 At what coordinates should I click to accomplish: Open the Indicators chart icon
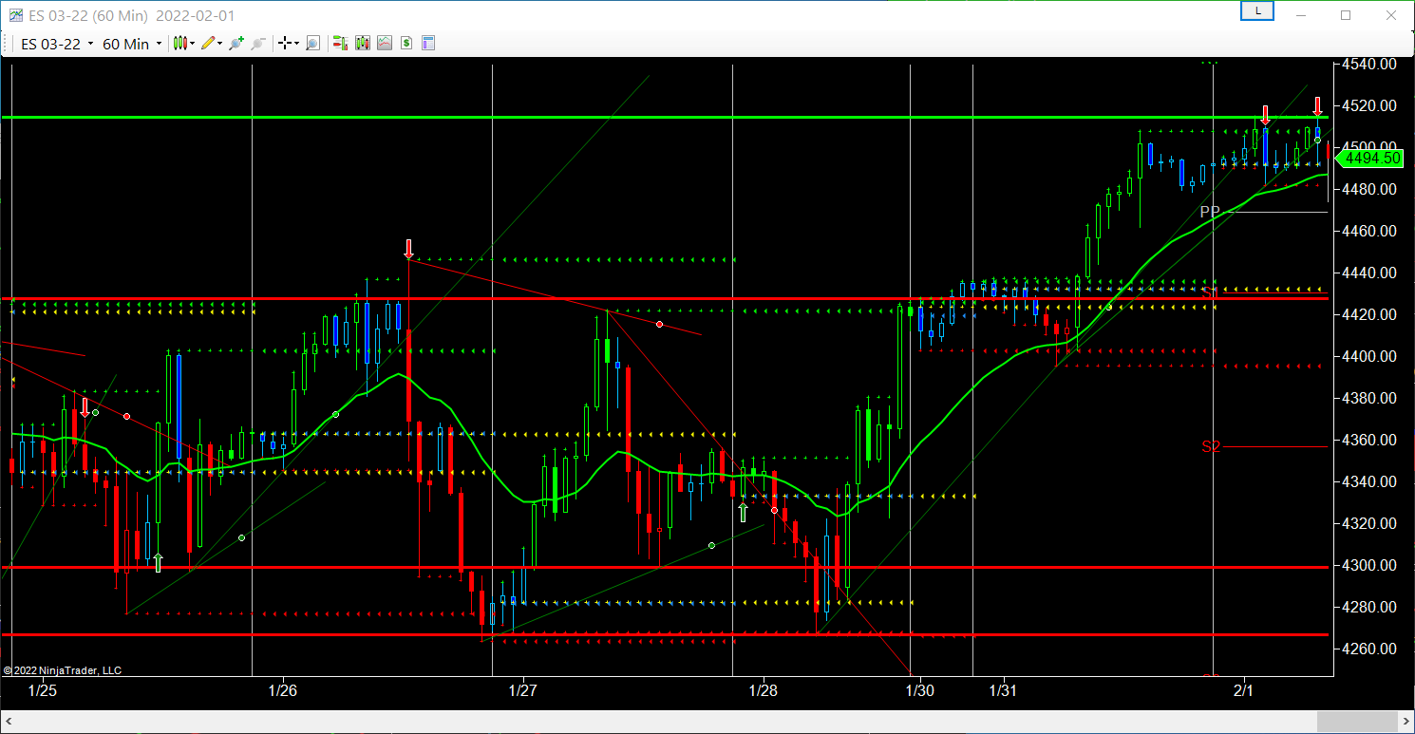coord(384,43)
